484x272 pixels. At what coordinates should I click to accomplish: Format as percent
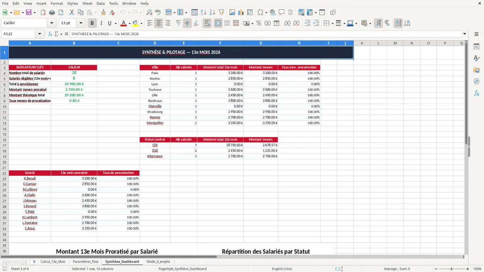[259, 23]
